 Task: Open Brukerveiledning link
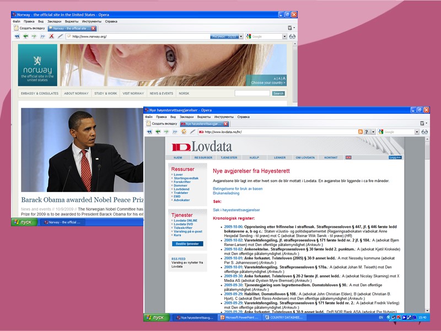(x=226, y=194)
